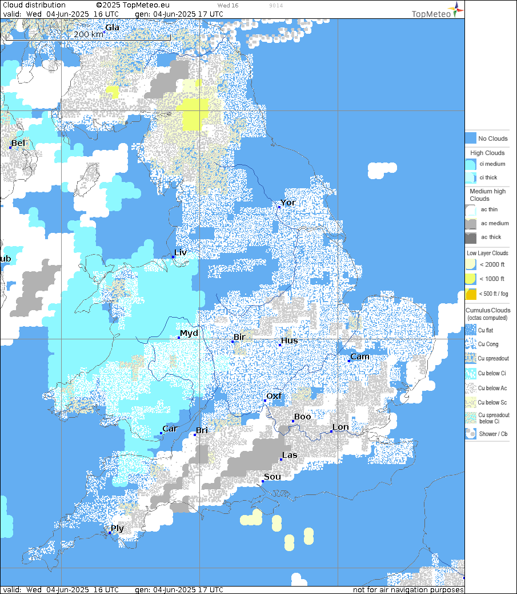Click the Liv city marker

[x=173, y=257]
